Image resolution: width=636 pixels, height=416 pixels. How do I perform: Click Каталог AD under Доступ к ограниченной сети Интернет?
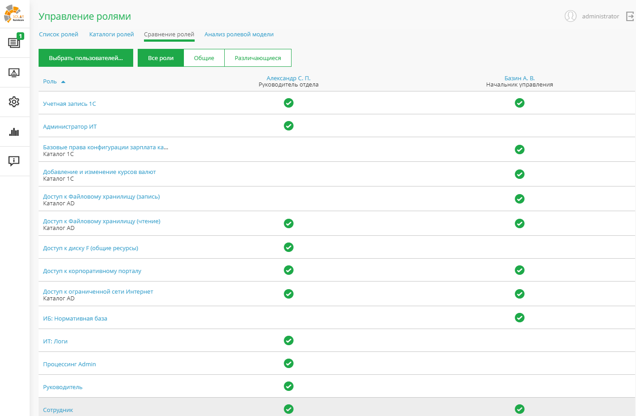(x=59, y=299)
